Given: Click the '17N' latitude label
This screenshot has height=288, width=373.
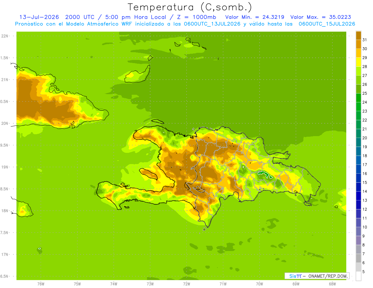Looking at the screenshot, I should [x=5, y=254].
